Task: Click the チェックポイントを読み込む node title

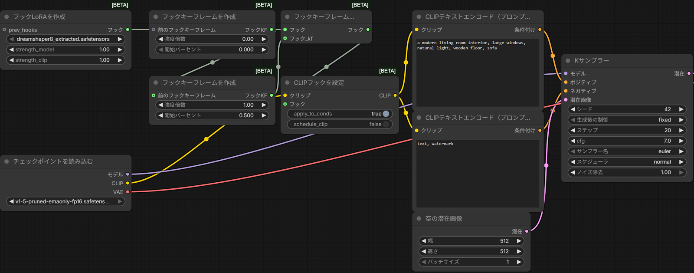Action: (x=53, y=161)
